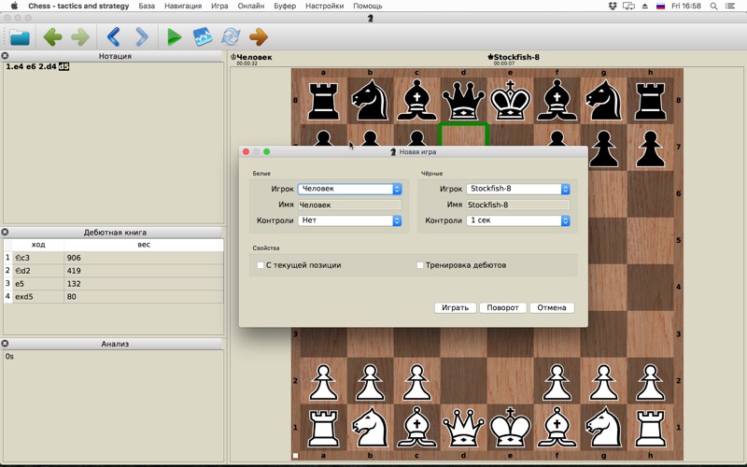Click the display mirroring menu bar icon
Screen dimensions: 747x467
[x=628, y=7]
